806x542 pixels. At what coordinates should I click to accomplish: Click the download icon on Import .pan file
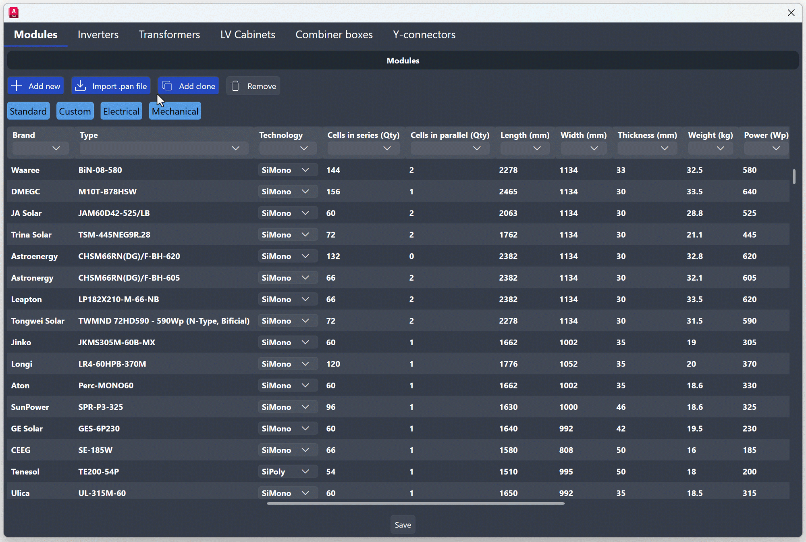tap(81, 86)
